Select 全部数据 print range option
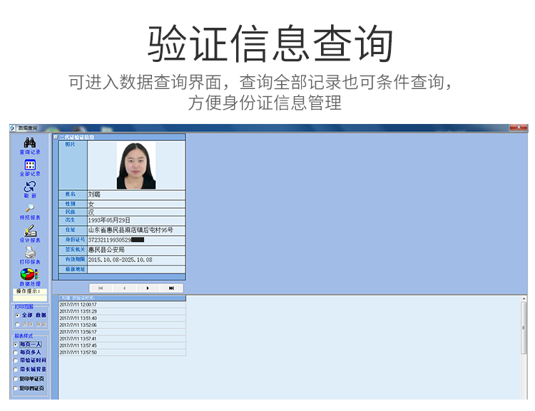 point(16,315)
